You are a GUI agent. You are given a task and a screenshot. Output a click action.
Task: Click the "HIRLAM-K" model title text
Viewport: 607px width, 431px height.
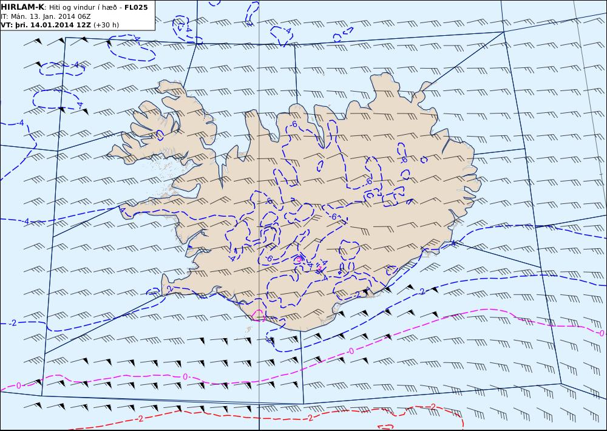click(22, 7)
